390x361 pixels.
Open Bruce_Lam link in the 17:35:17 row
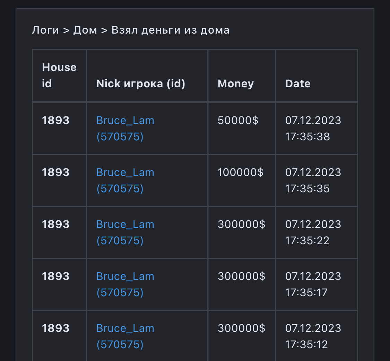pos(125,284)
